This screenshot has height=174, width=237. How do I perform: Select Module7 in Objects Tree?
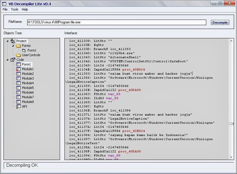28,97
